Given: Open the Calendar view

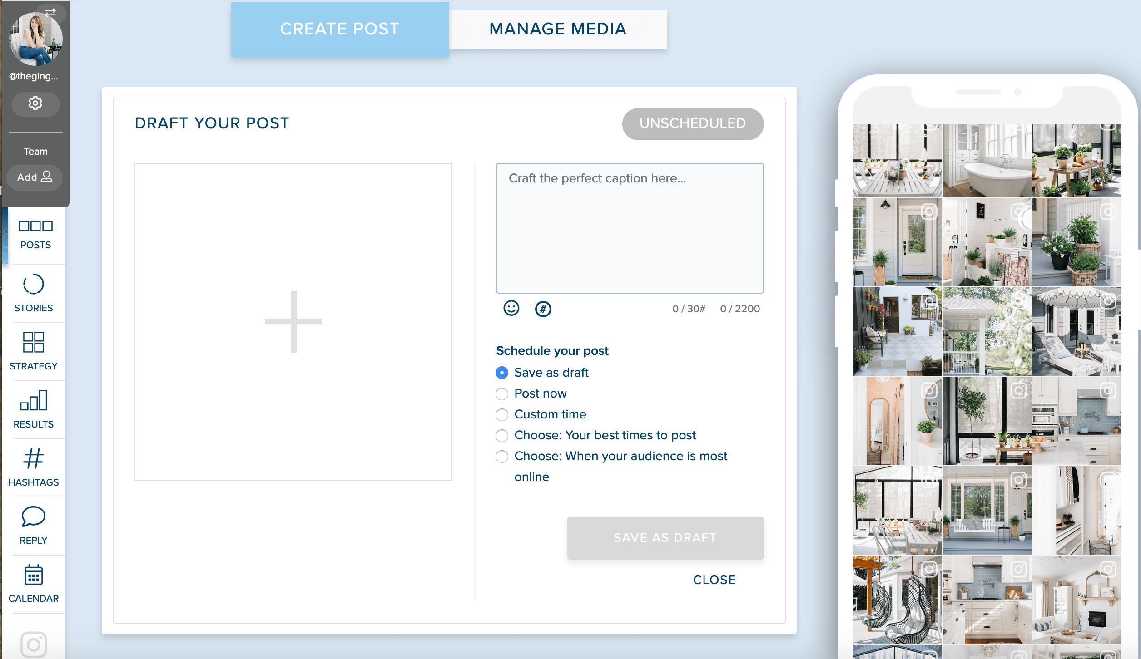Looking at the screenshot, I should coord(34,583).
